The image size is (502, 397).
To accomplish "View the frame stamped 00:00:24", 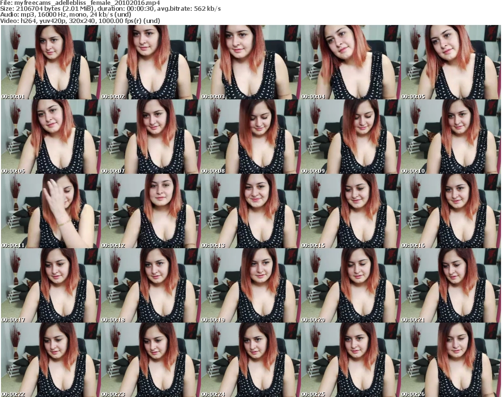I will point(251,360).
